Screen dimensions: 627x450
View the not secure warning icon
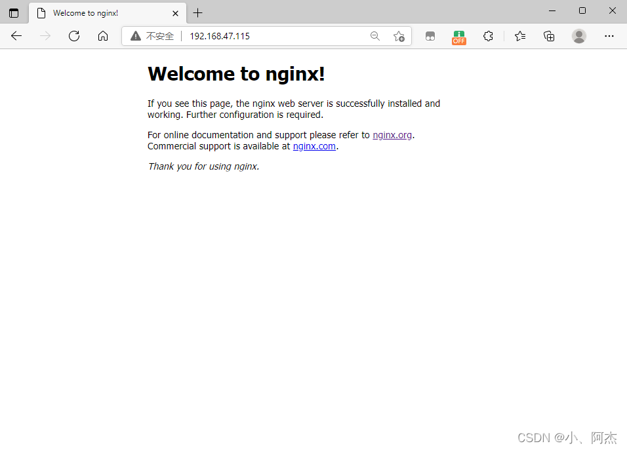click(136, 36)
